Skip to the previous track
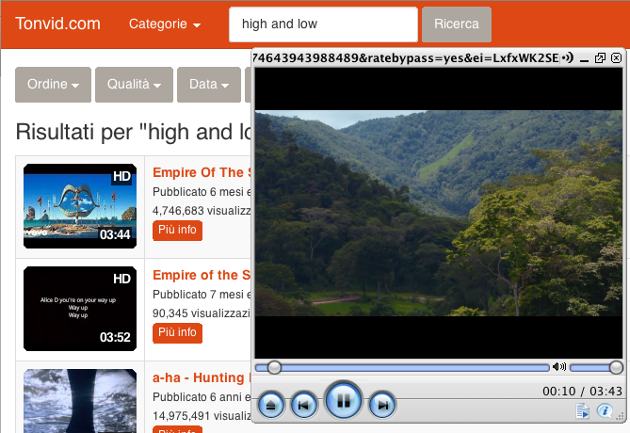The height and width of the screenshot is (433, 630). point(304,405)
